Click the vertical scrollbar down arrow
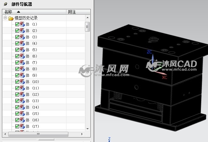 point(88,129)
